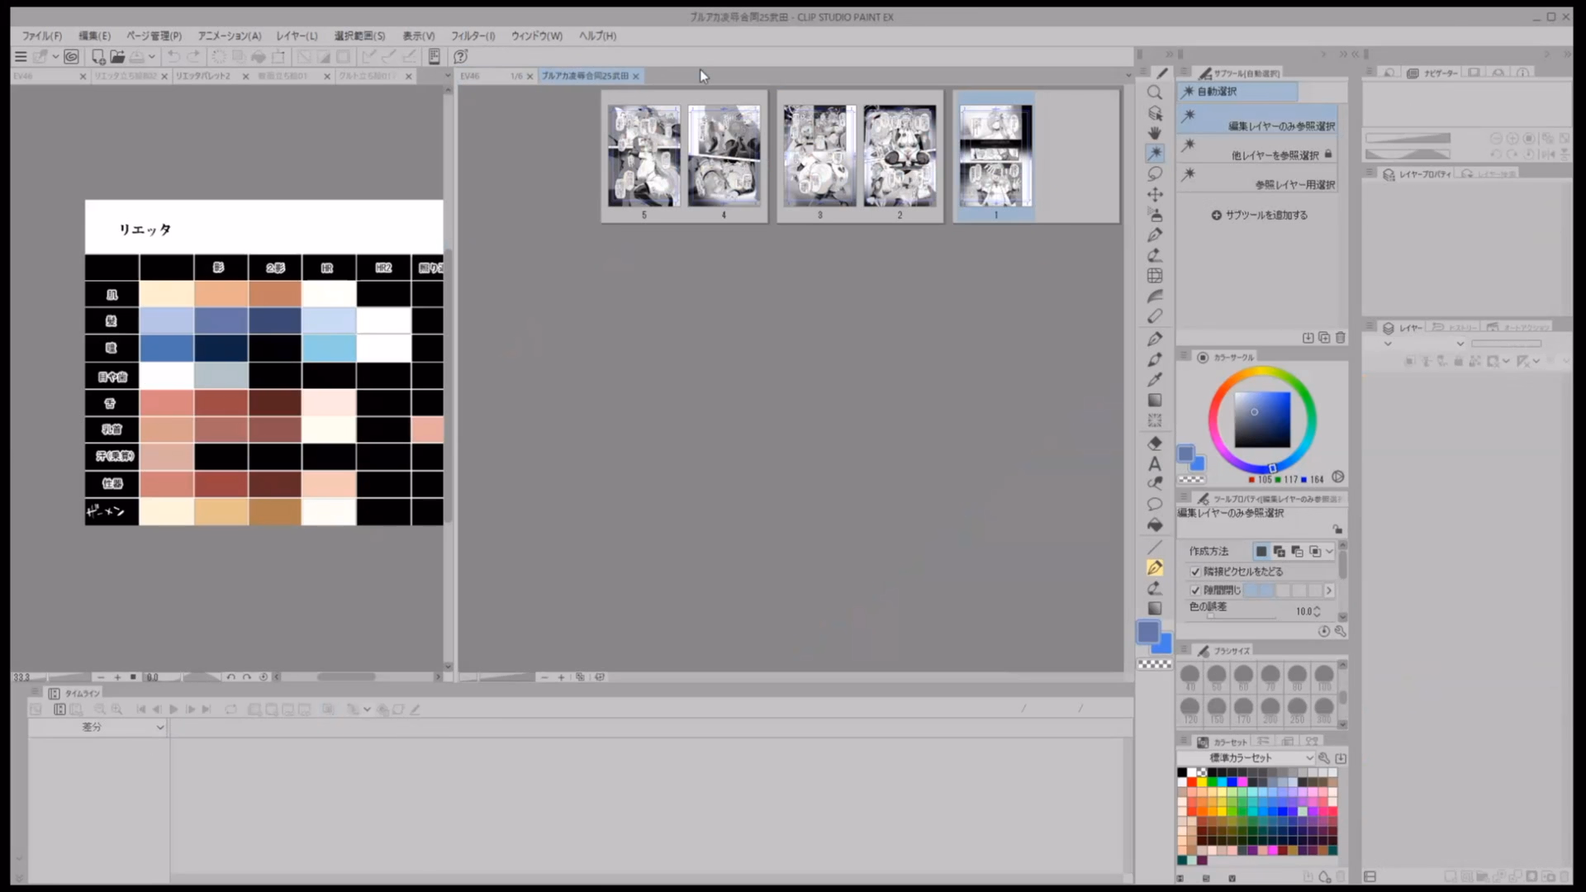The image size is (1586, 892).
Task: Click the delete sub tool trash icon
Action: click(x=1340, y=338)
